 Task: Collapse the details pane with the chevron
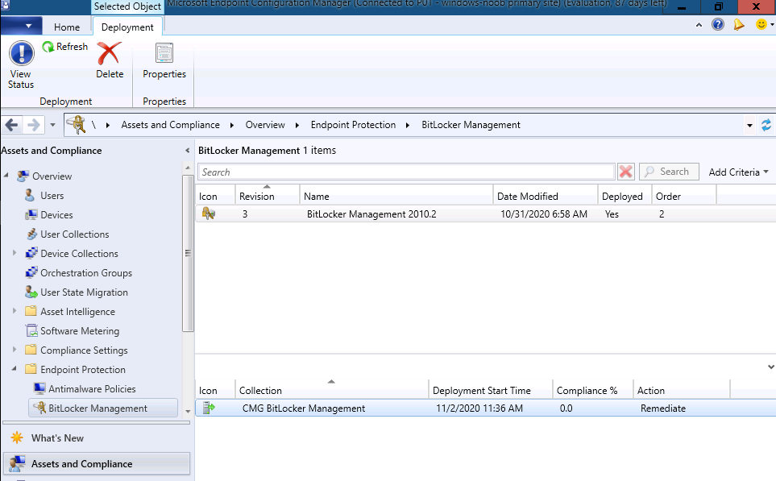(770, 367)
